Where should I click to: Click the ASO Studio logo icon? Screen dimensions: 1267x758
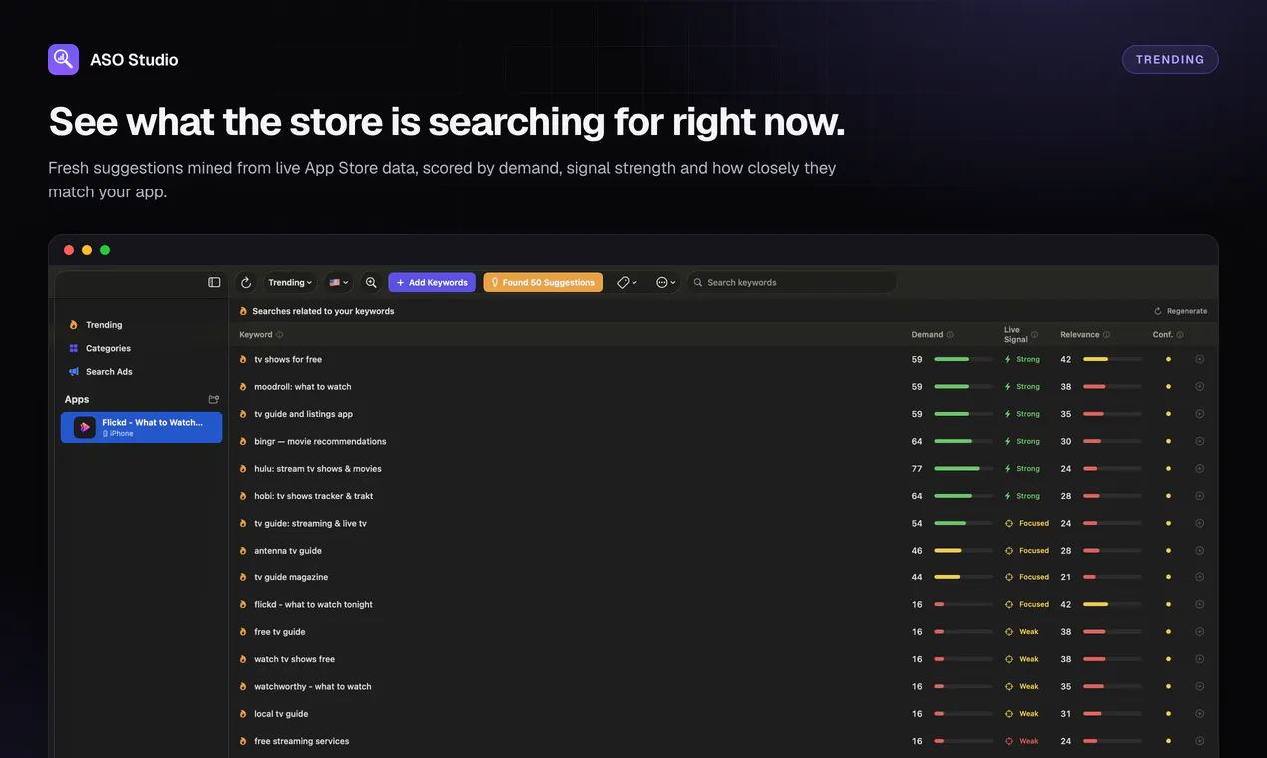tap(63, 59)
